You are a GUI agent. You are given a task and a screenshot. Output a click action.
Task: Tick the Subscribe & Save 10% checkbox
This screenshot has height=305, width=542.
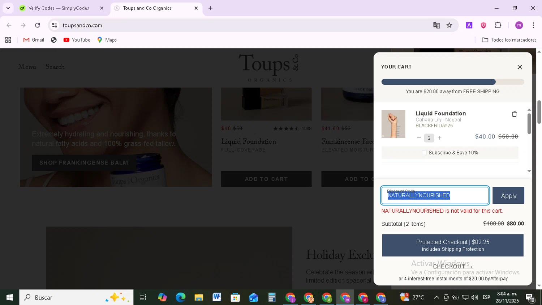[424, 153]
